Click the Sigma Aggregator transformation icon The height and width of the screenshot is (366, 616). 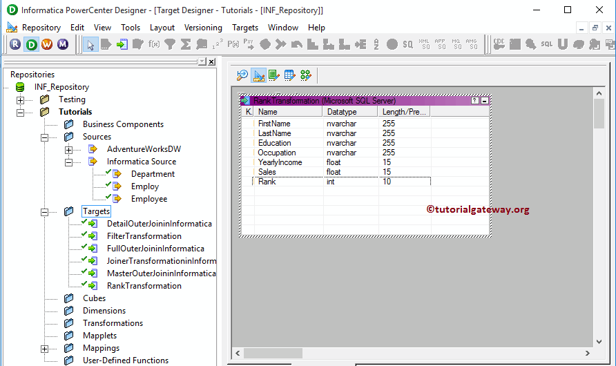[x=186, y=44]
